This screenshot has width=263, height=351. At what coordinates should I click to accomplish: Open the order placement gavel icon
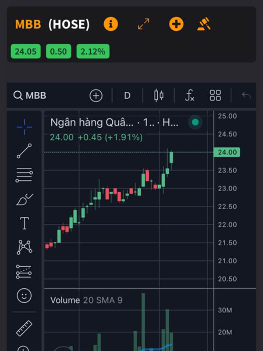pyautogui.click(x=204, y=24)
